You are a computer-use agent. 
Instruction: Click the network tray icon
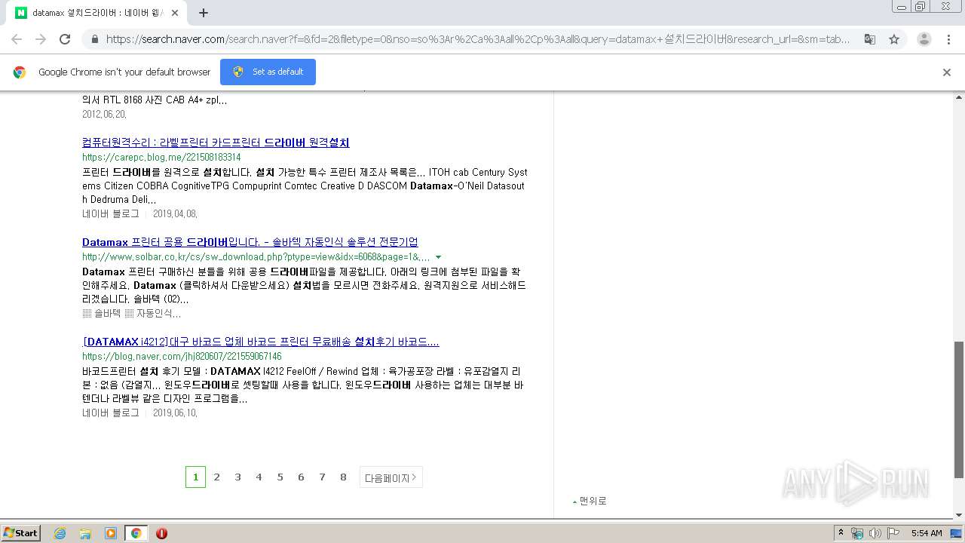[x=857, y=533]
